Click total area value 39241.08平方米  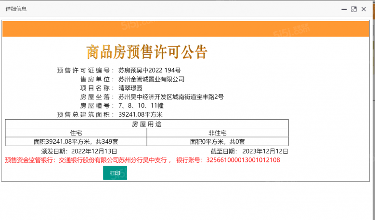pos(141,114)
